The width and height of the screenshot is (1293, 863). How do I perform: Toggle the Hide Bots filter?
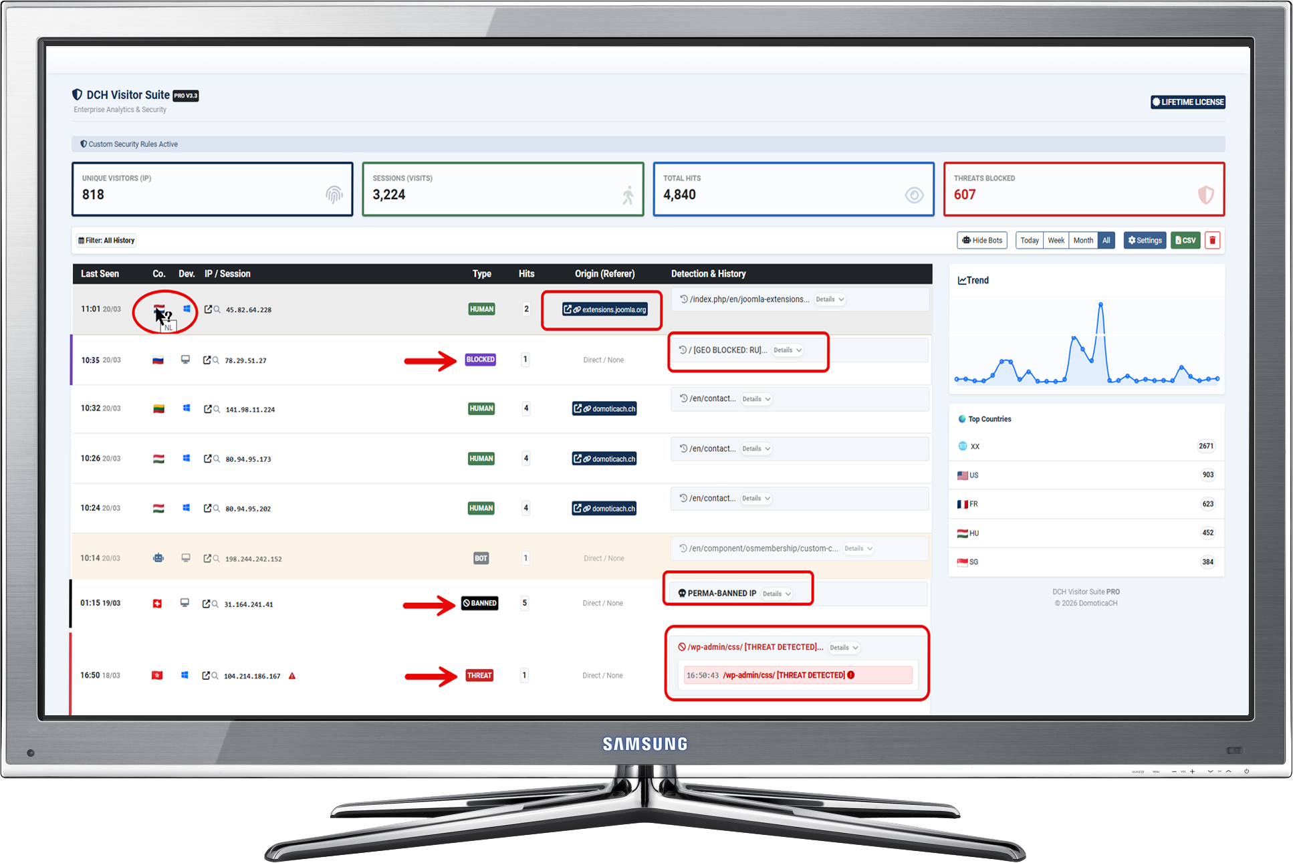tap(981, 240)
